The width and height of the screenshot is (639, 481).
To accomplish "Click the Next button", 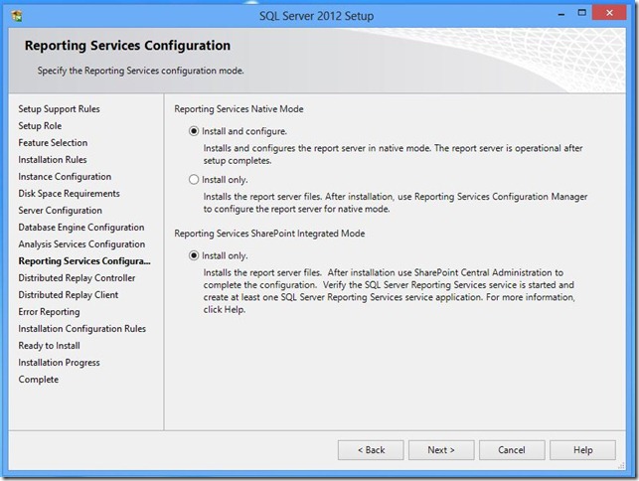I will 441,450.
